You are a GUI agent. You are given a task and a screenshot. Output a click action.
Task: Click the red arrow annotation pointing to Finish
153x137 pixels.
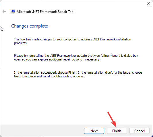point(112,119)
